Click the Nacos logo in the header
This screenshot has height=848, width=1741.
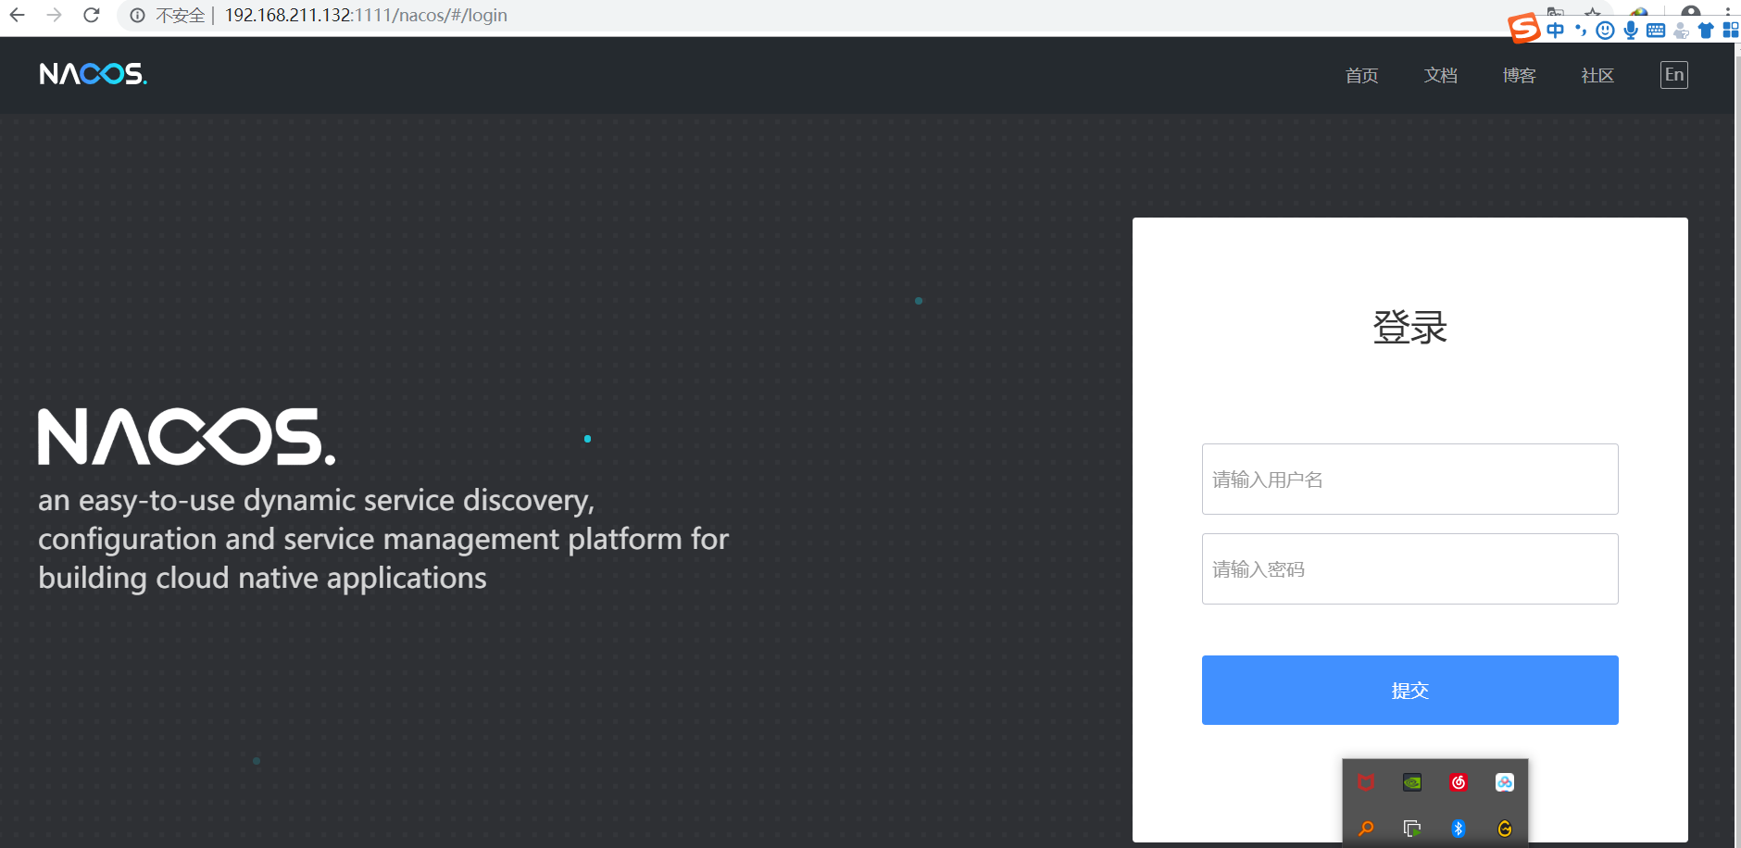click(94, 74)
